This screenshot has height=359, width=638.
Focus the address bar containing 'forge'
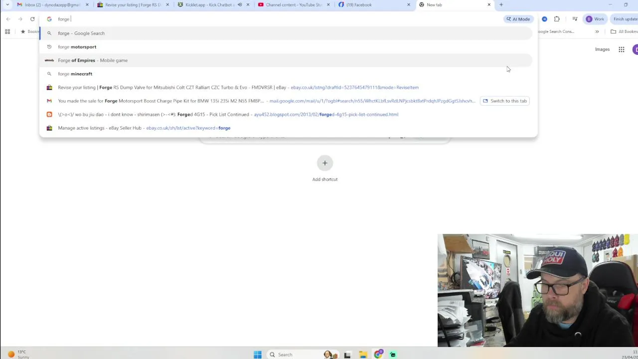click(x=279, y=19)
